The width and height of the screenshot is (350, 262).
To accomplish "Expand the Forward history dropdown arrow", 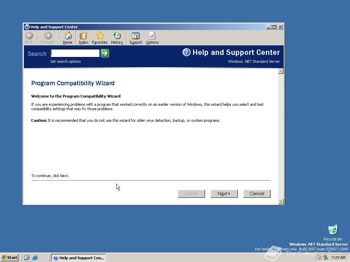I will tap(59, 38).
